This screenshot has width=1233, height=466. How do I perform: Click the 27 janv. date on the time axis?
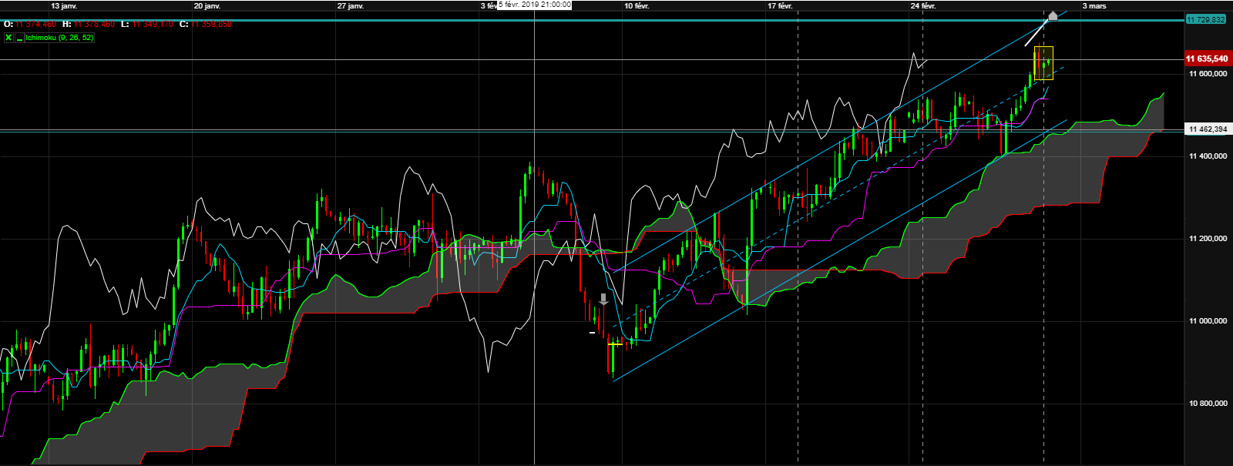[351, 5]
